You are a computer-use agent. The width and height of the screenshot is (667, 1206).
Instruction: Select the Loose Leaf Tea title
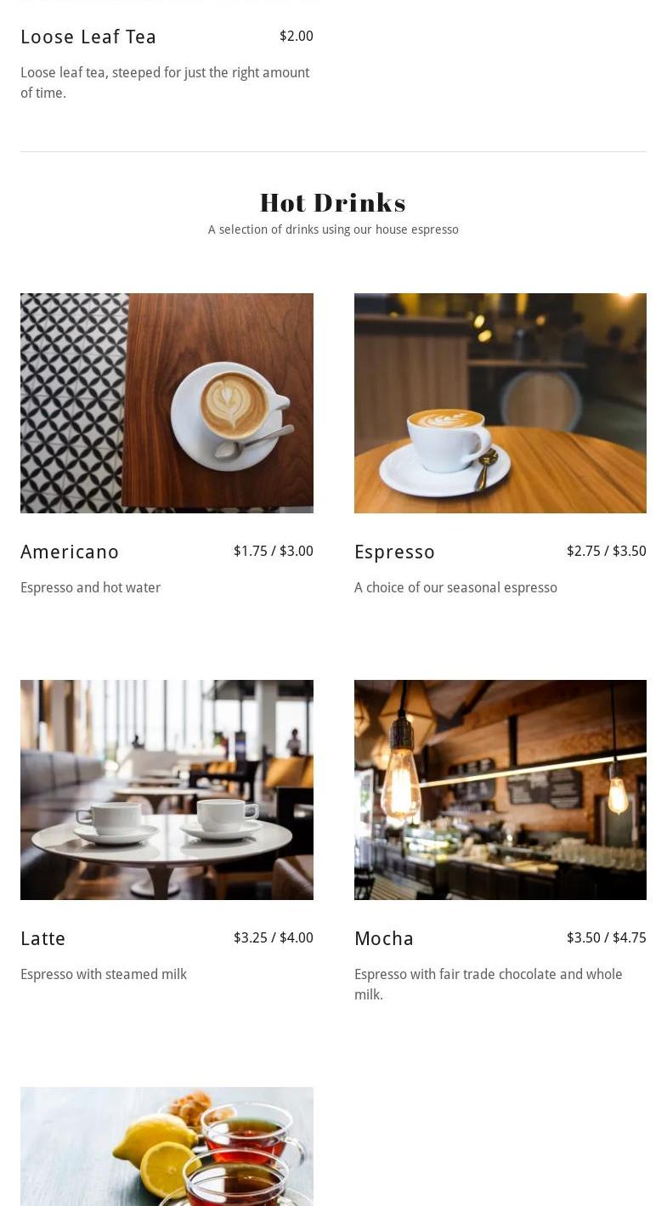coord(88,37)
